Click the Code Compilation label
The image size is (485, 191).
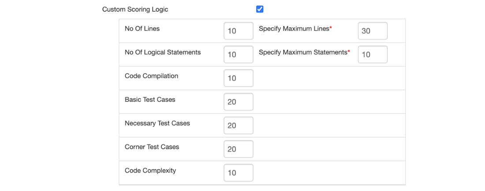tap(151, 76)
